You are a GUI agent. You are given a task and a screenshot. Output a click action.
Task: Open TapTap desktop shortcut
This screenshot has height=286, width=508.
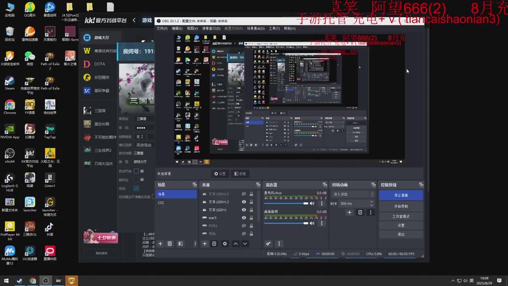(x=50, y=132)
